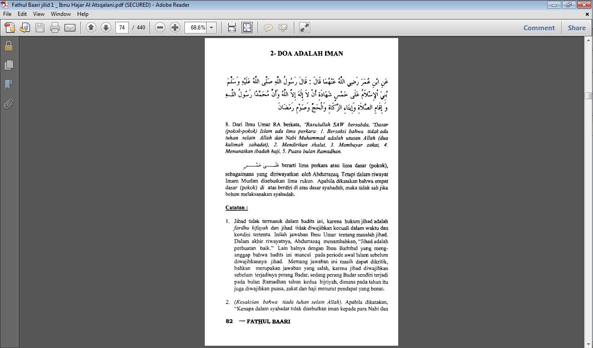Open the Window menu
Viewport: 593px width, 348px height.
click(60, 14)
